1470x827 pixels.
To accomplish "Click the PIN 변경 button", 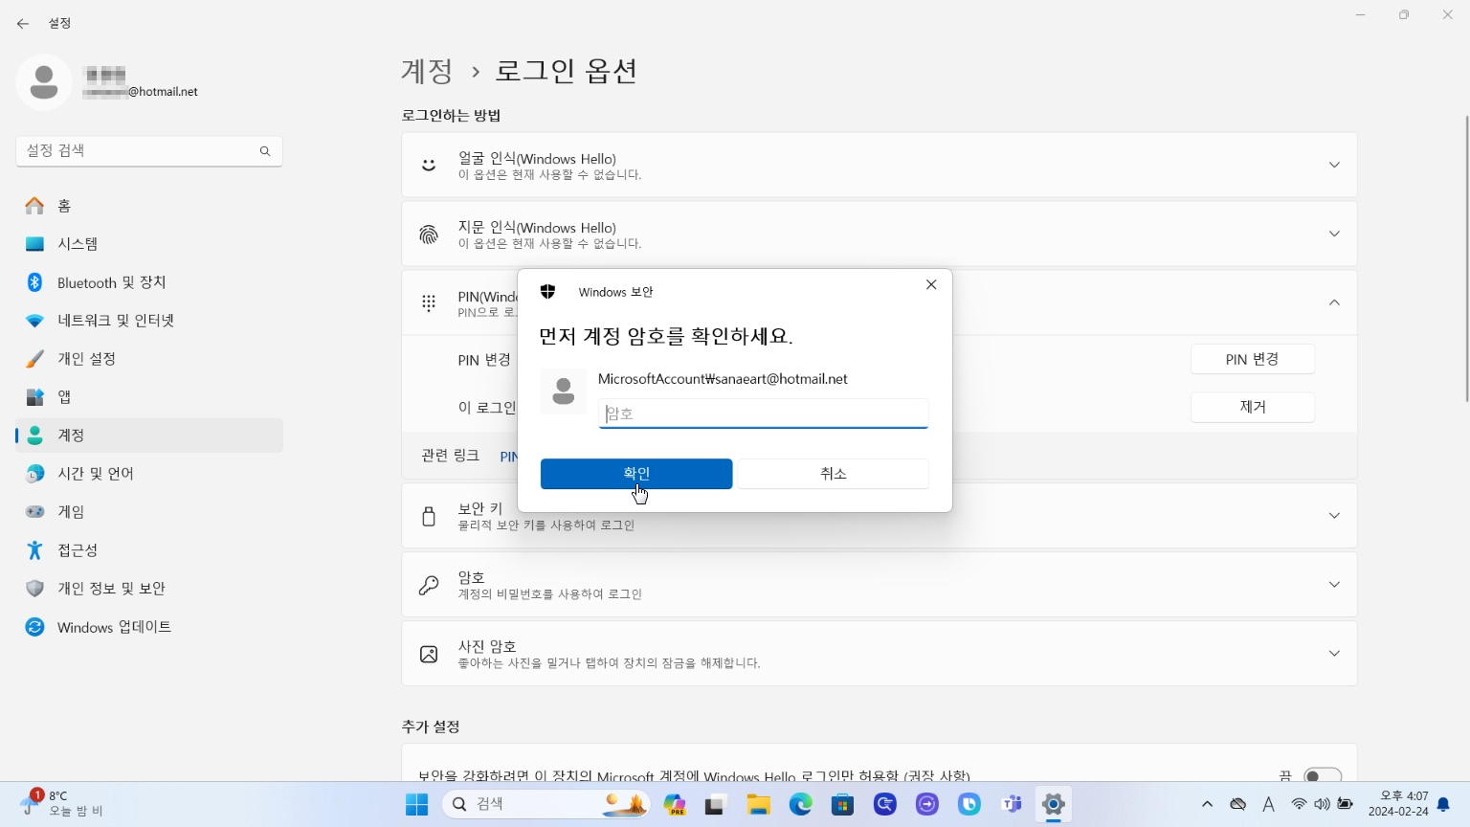I will pyautogui.click(x=1252, y=358).
